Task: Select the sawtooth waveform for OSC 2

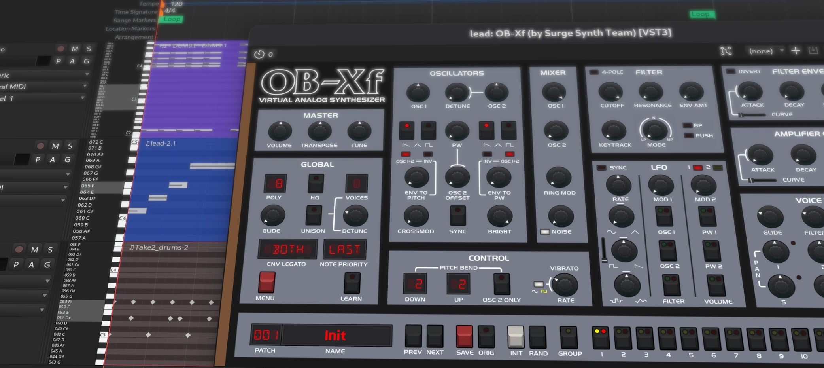Action: [487, 131]
